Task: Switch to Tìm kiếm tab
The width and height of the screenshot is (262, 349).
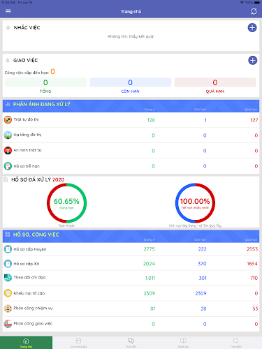Action: (x=235, y=343)
